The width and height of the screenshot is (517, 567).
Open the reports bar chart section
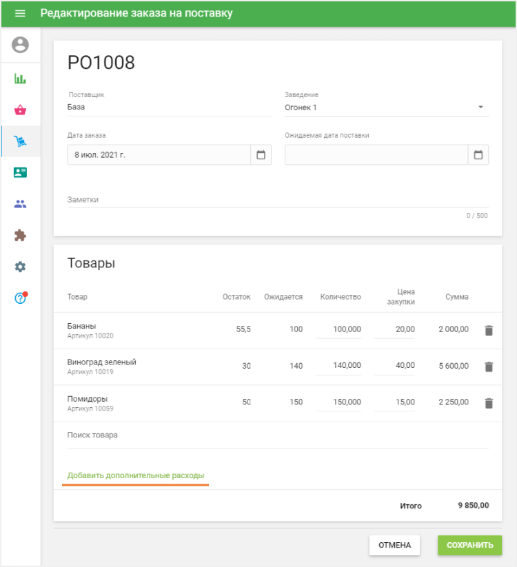point(21,79)
